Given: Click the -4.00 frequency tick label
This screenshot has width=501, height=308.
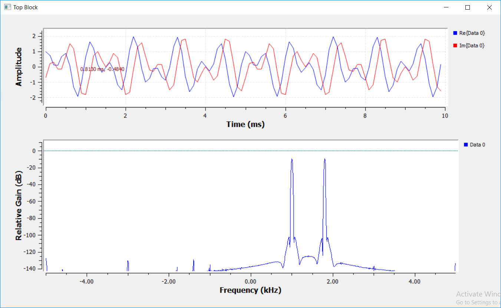Looking at the screenshot, I should click(87, 281).
